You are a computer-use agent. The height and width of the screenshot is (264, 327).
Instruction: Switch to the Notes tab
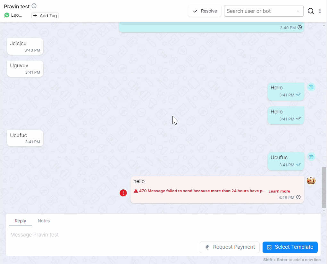(x=44, y=221)
